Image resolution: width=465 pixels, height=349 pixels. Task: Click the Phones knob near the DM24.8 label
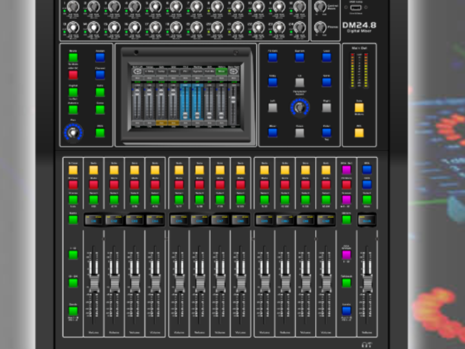[x=321, y=27]
